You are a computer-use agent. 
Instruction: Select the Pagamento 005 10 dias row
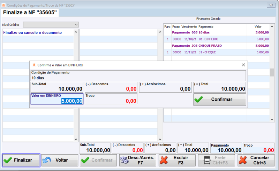tap(216, 32)
